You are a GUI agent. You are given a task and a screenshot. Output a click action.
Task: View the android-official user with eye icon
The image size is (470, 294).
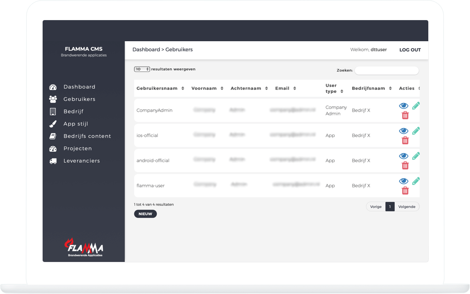coord(404,156)
